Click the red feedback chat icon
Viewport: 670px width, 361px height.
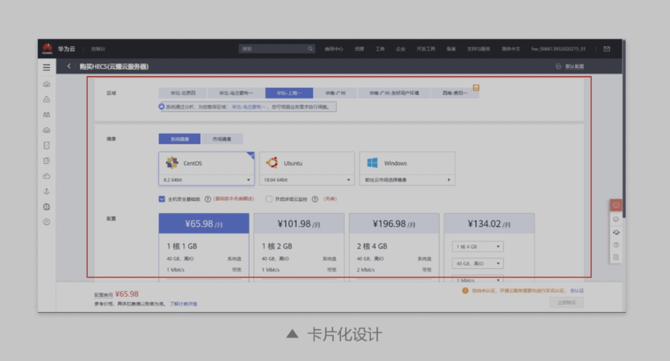616,205
